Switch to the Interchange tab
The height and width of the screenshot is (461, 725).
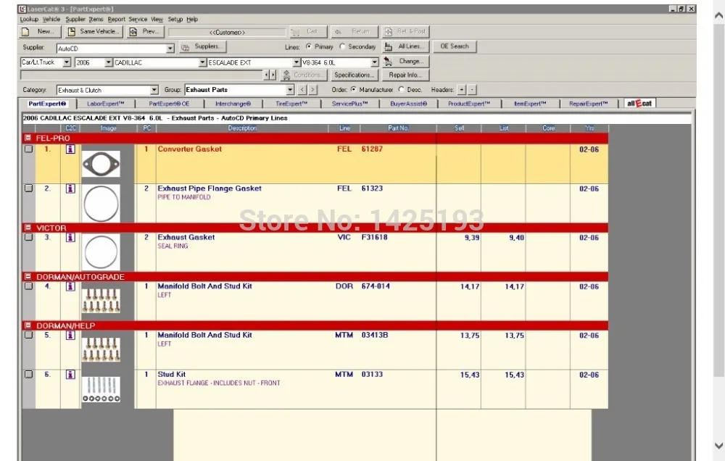233,104
